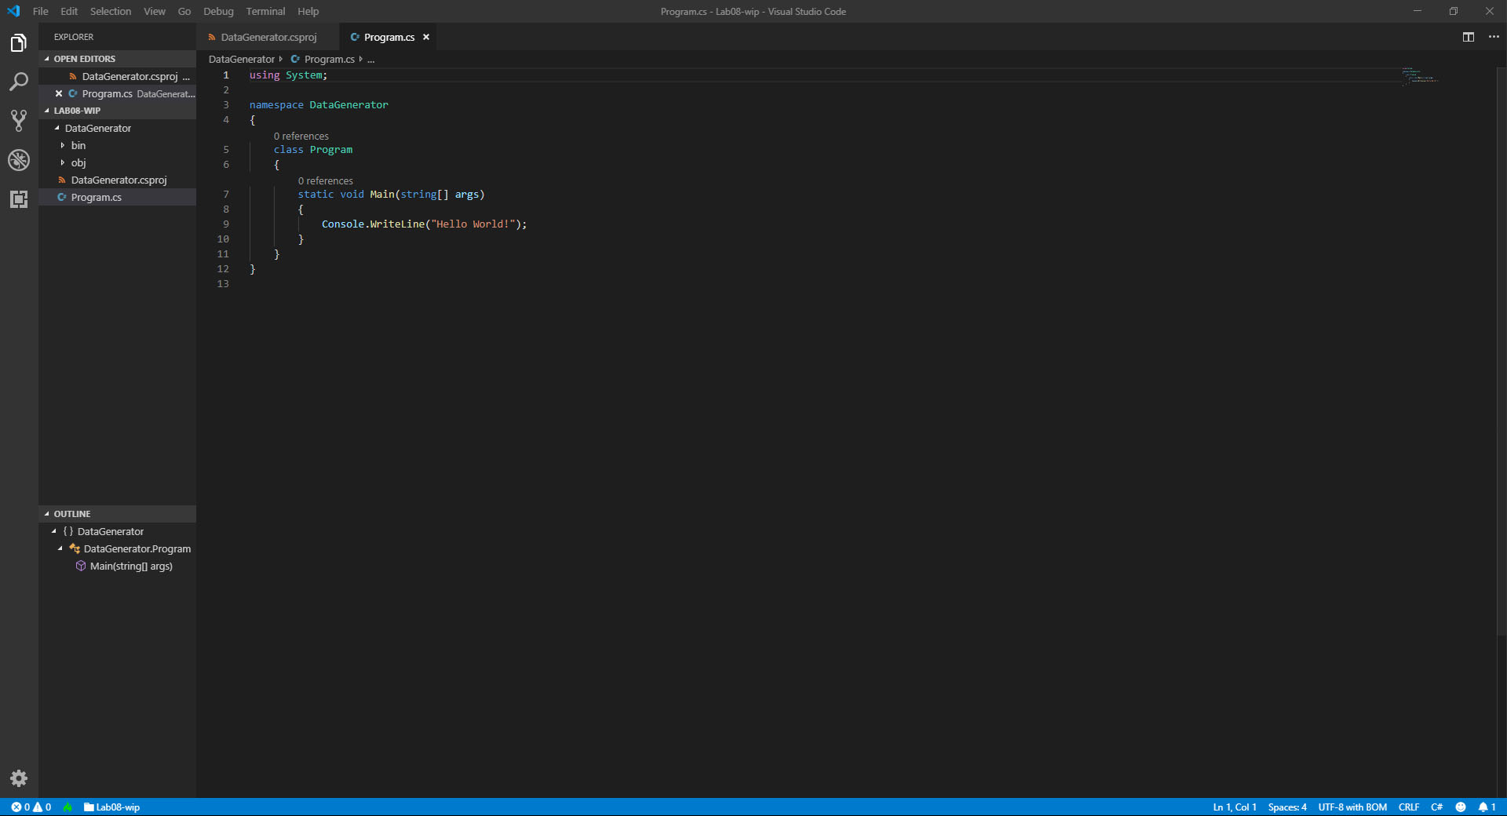Collapse the DataGenerator folder in Explorer
Image resolution: width=1507 pixels, height=816 pixels.
coord(57,128)
